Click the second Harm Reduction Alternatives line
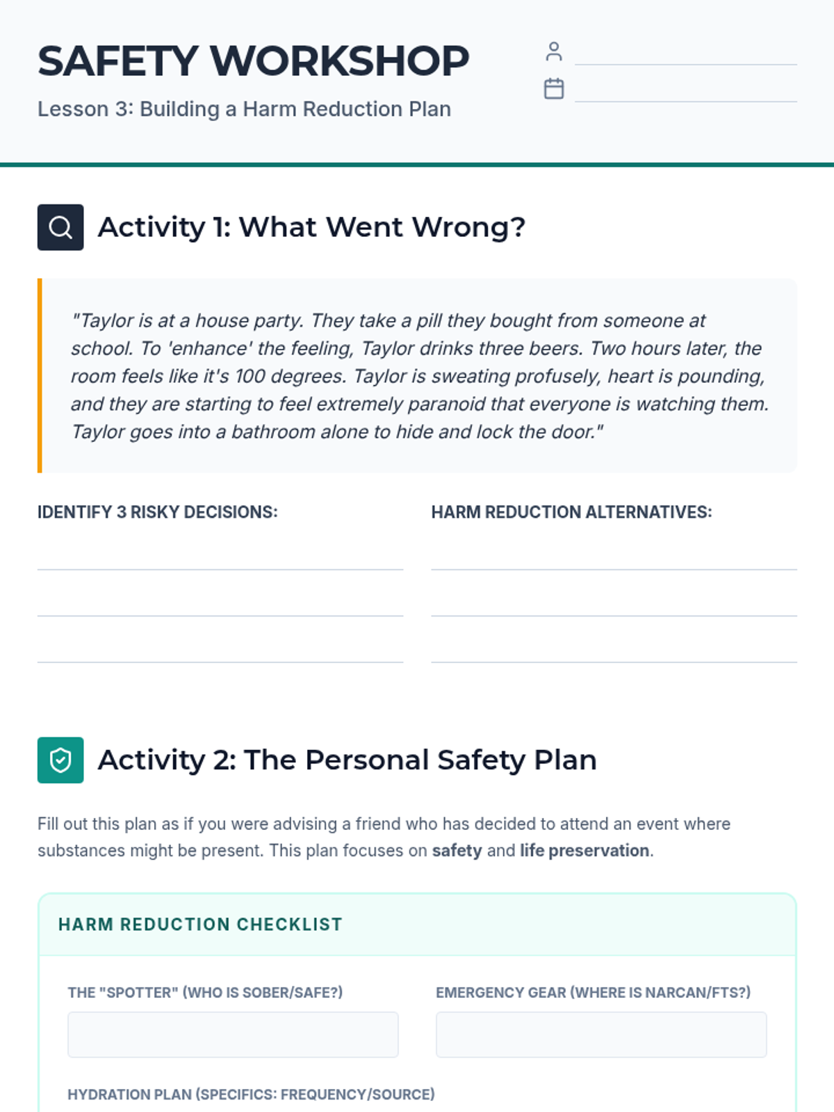This screenshot has width=834, height=1112. coord(614,605)
